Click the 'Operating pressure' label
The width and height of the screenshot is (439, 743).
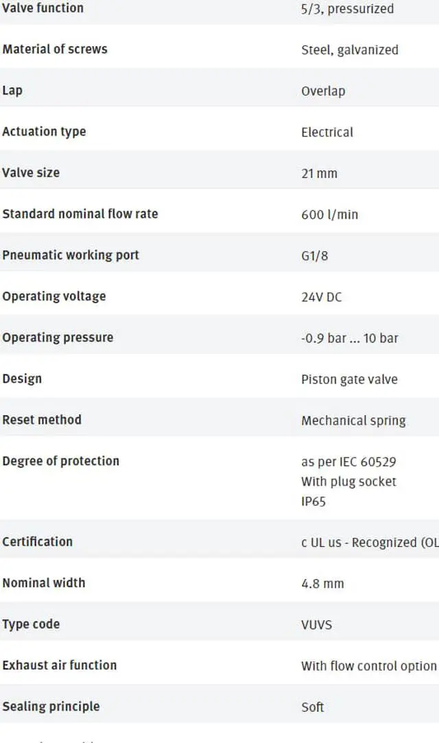(58, 337)
